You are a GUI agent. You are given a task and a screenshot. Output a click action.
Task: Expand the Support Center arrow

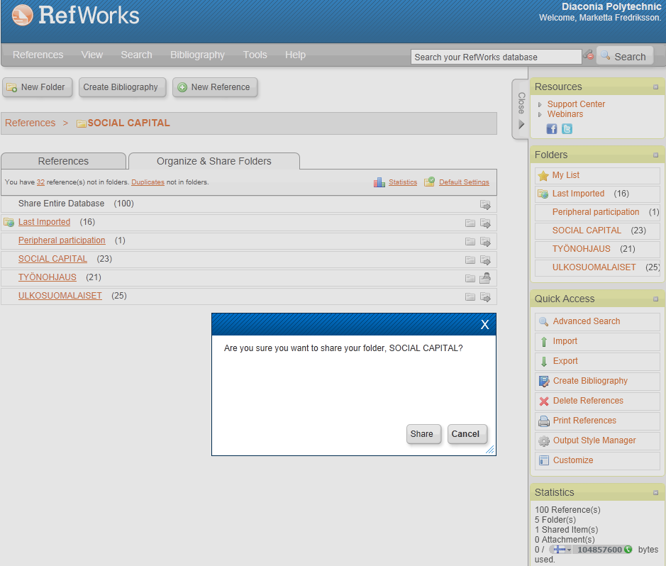[540, 104]
